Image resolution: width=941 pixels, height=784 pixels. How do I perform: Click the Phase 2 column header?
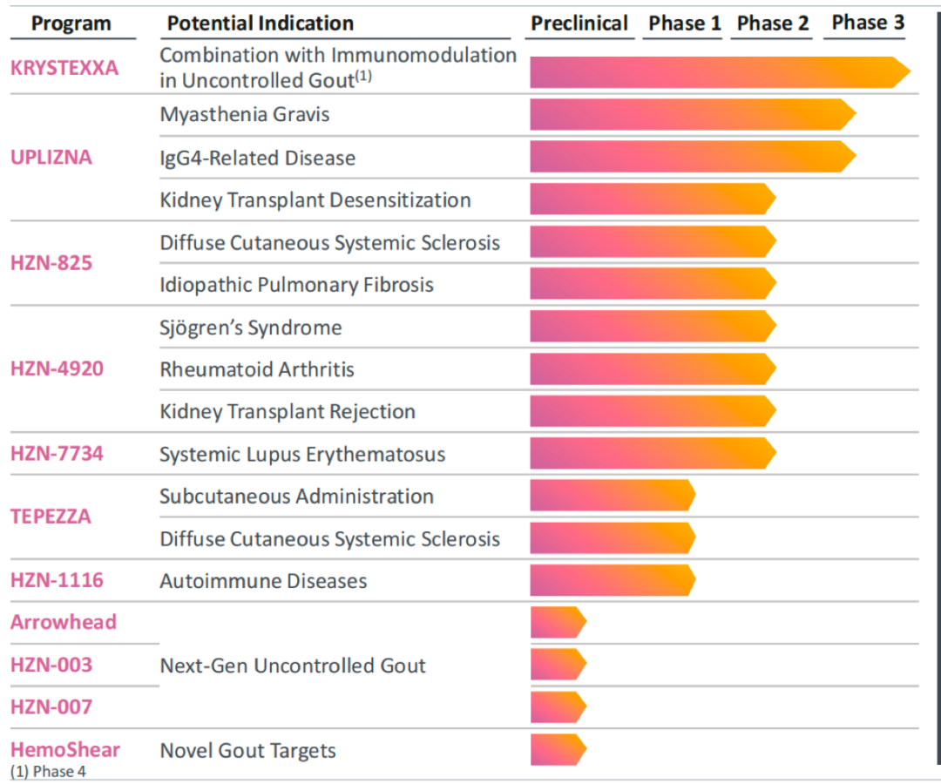pyautogui.click(x=773, y=24)
